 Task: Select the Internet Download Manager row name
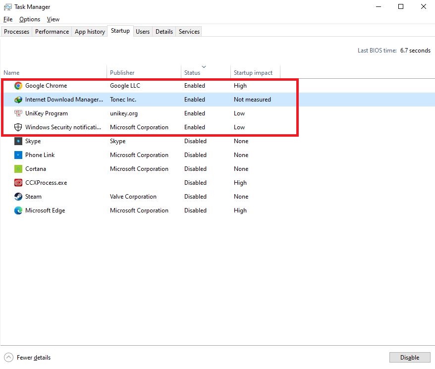click(x=64, y=100)
